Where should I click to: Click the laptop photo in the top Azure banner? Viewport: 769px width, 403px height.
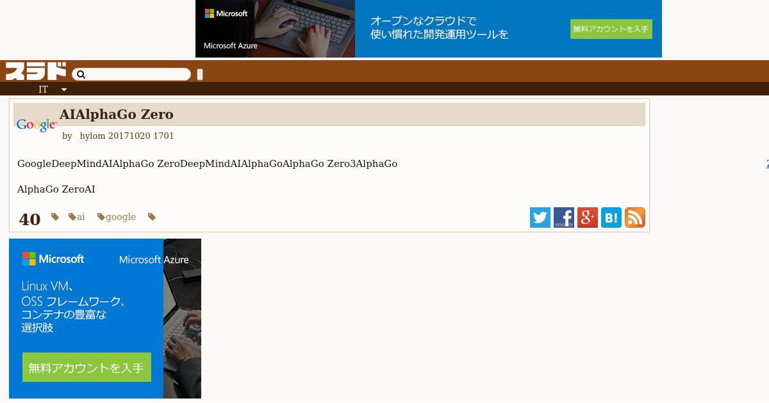[275, 29]
